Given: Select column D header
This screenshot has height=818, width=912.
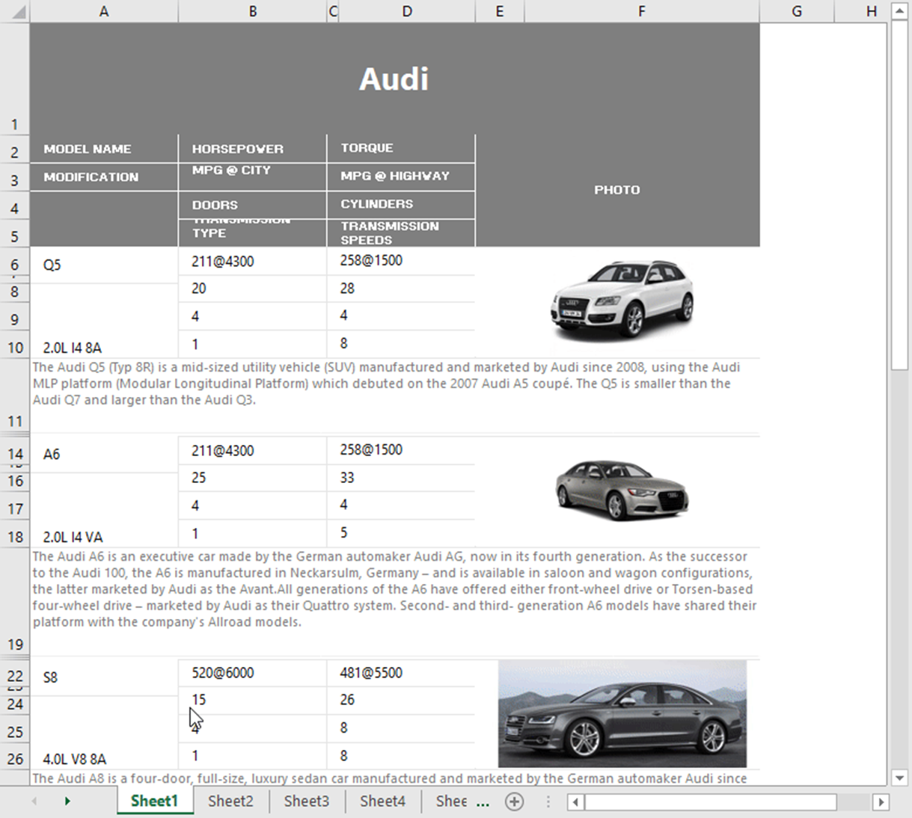Looking at the screenshot, I should pos(407,11).
